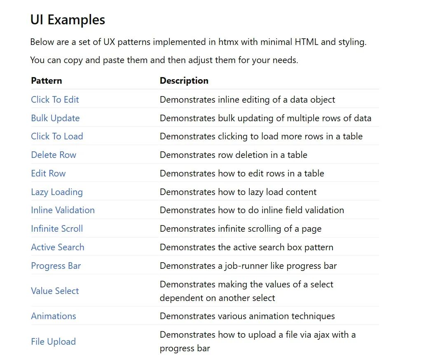
Task: Go to the Bulk Update pattern
Action: point(55,118)
